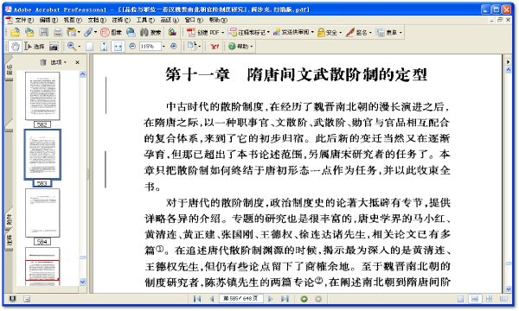Viewport: 519px width, 311px height.
Task: Click the open from web folder icon
Action: click(x=29, y=32)
